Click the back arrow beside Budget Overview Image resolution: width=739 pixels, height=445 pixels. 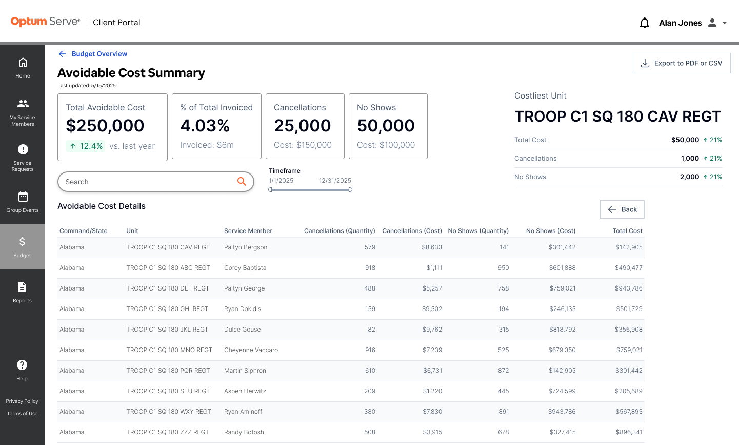tap(62, 54)
